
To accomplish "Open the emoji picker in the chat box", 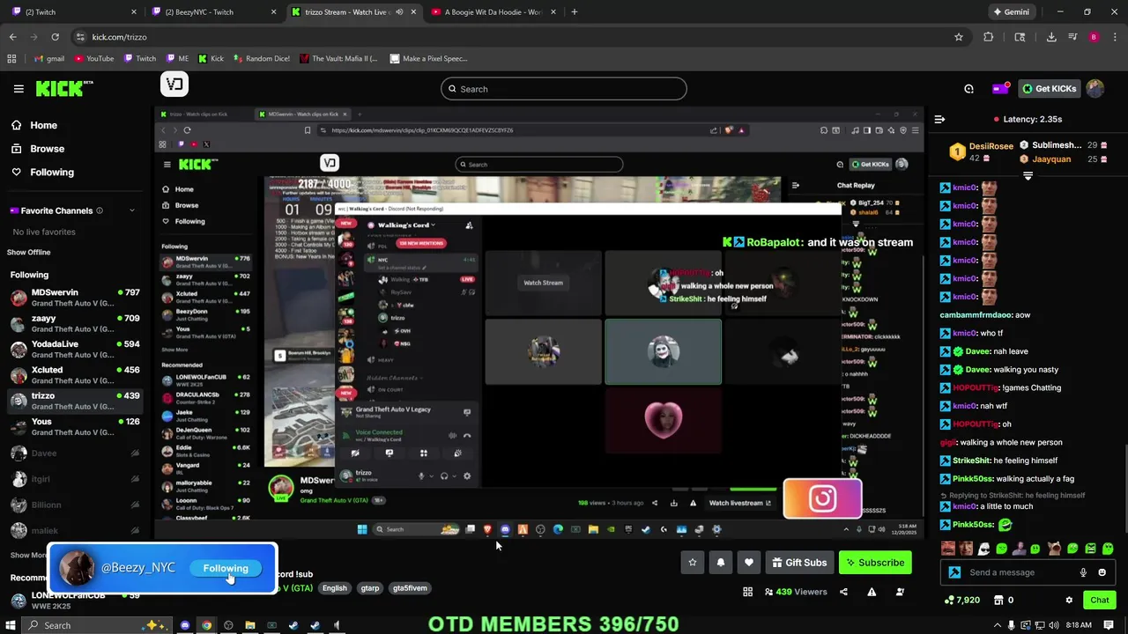I will tap(1102, 572).
